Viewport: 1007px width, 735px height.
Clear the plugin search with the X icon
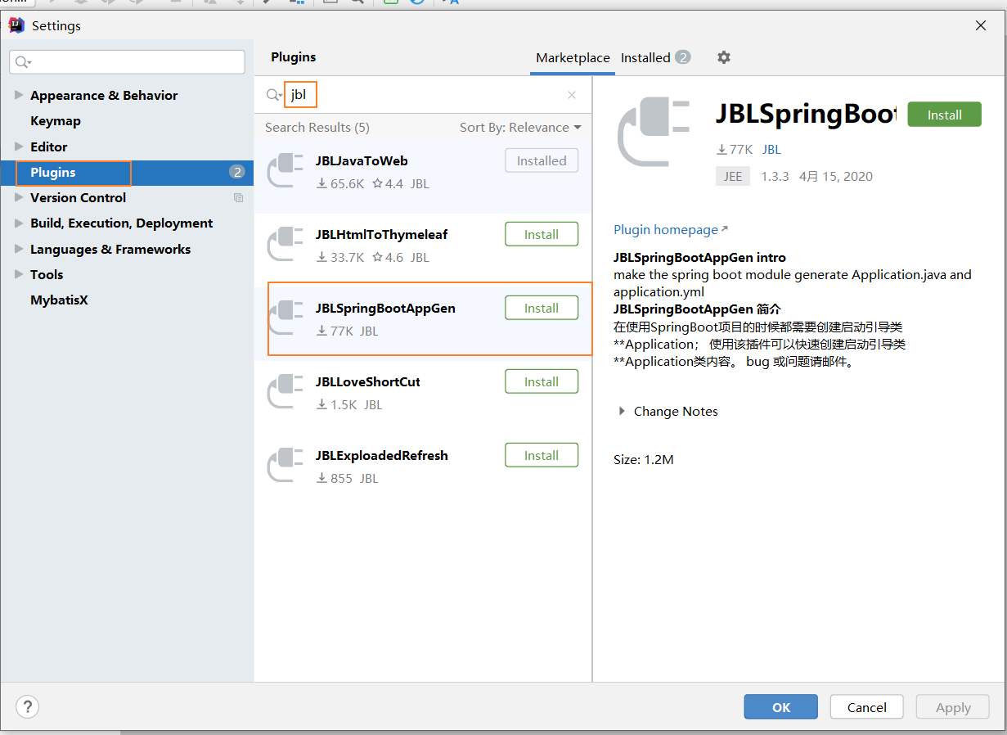point(572,95)
